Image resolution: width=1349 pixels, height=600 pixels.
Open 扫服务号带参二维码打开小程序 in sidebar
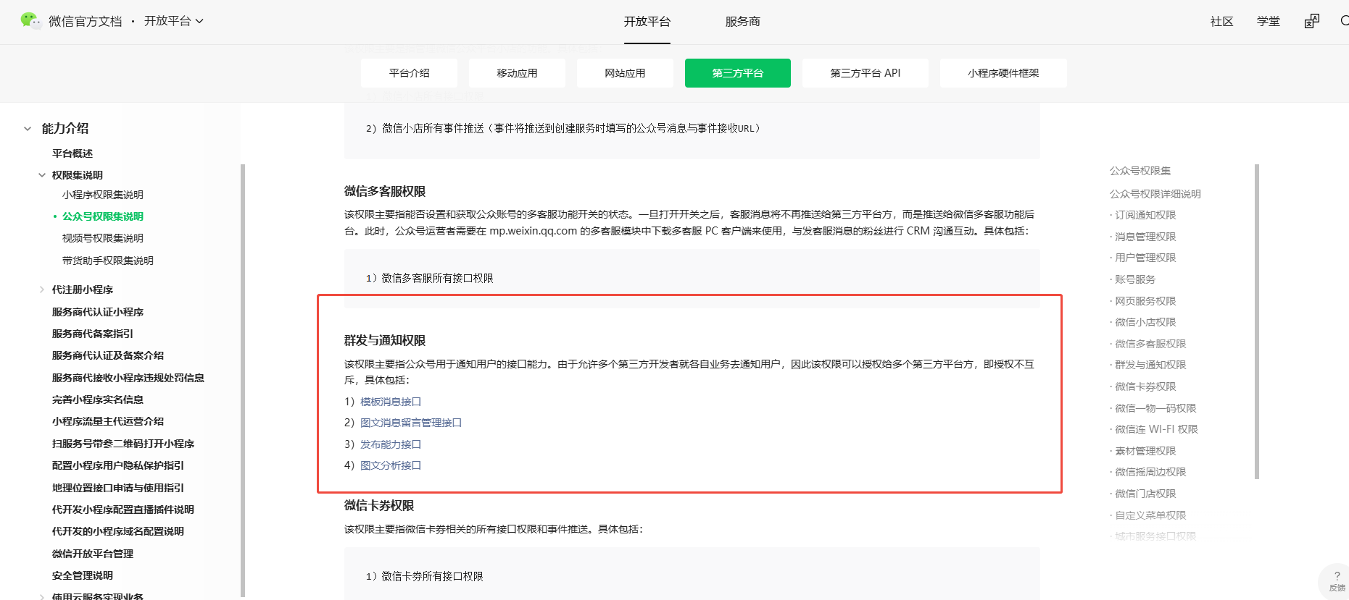[123, 444]
